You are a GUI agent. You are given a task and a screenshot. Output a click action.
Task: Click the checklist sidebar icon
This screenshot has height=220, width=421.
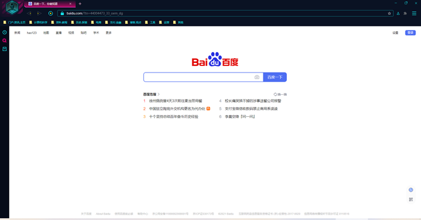[x=5, y=49]
